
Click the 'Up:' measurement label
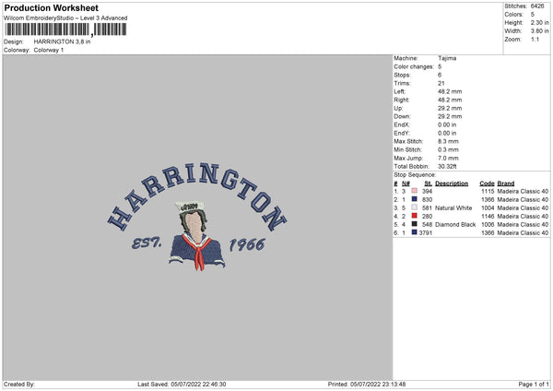pyautogui.click(x=398, y=108)
